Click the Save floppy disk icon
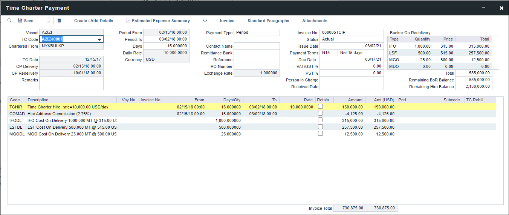 pos(20,21)
